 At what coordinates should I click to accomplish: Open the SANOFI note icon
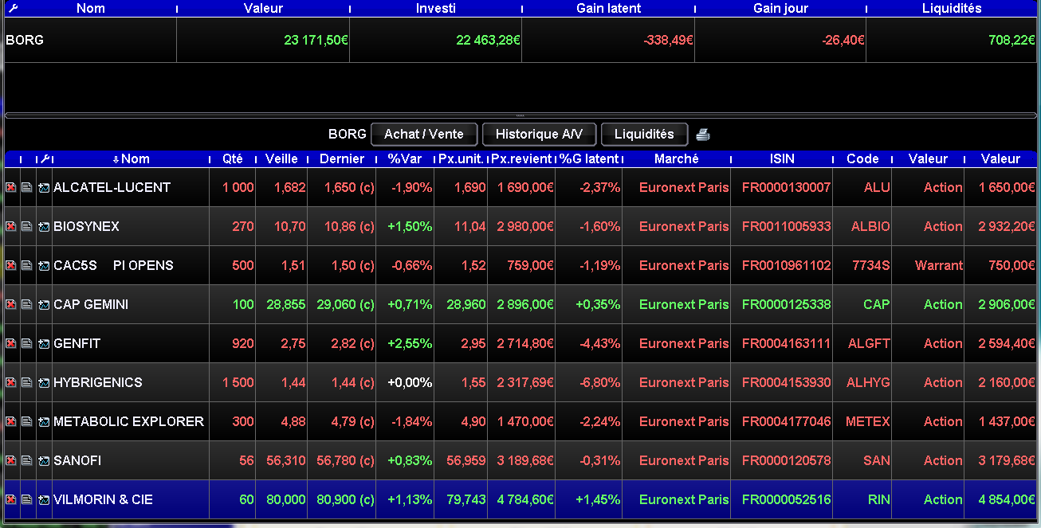tap(27, 460)
